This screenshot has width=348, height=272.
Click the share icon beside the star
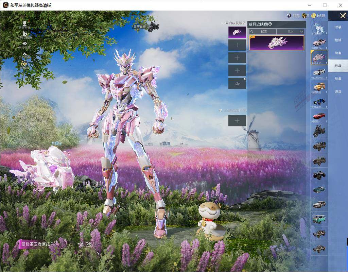[88, 244]
